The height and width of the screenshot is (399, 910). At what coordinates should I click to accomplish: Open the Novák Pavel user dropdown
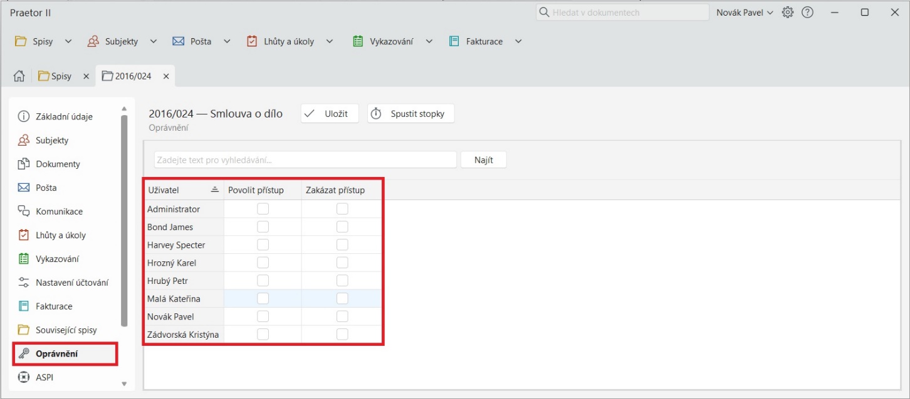coord(745,13)
